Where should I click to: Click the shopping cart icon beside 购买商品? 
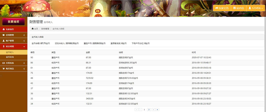(4, 69)
